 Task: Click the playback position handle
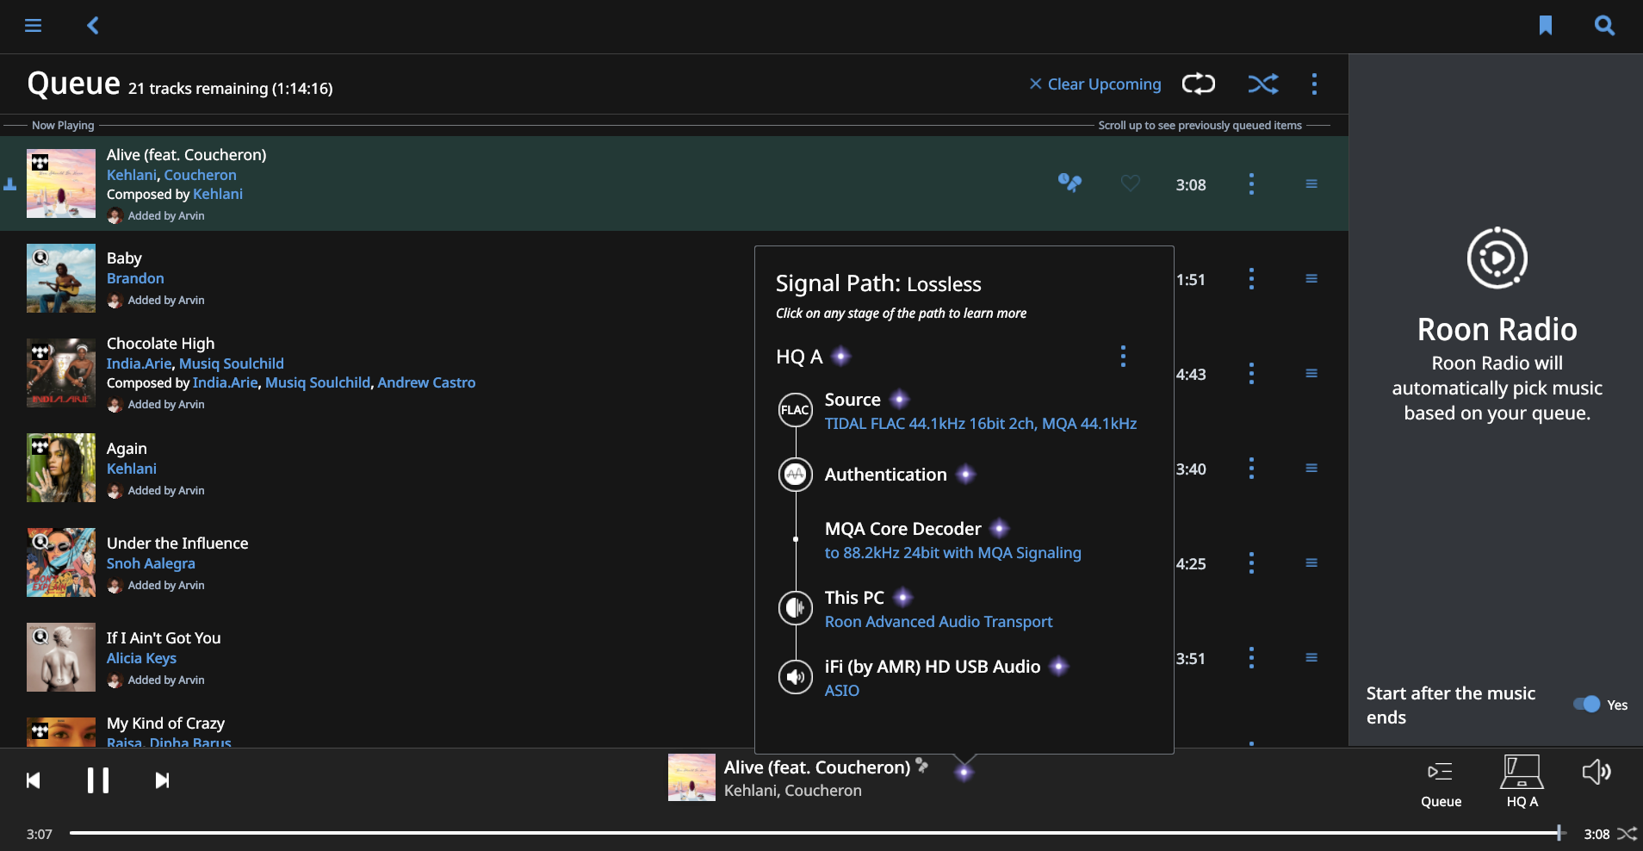(1559, 833)
